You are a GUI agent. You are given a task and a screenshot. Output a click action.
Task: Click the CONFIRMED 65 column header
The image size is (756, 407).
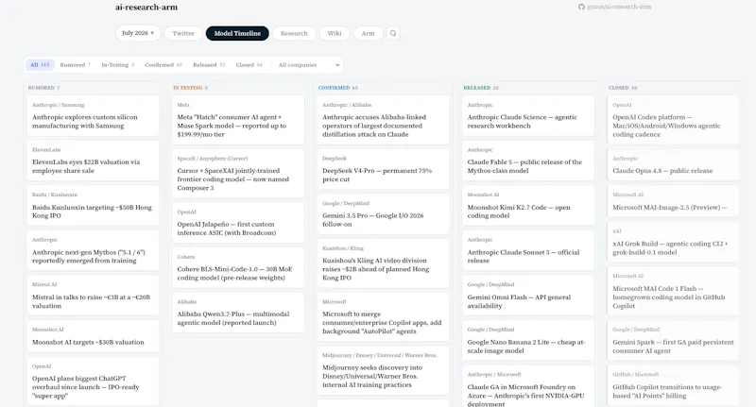tap(338, 88)
